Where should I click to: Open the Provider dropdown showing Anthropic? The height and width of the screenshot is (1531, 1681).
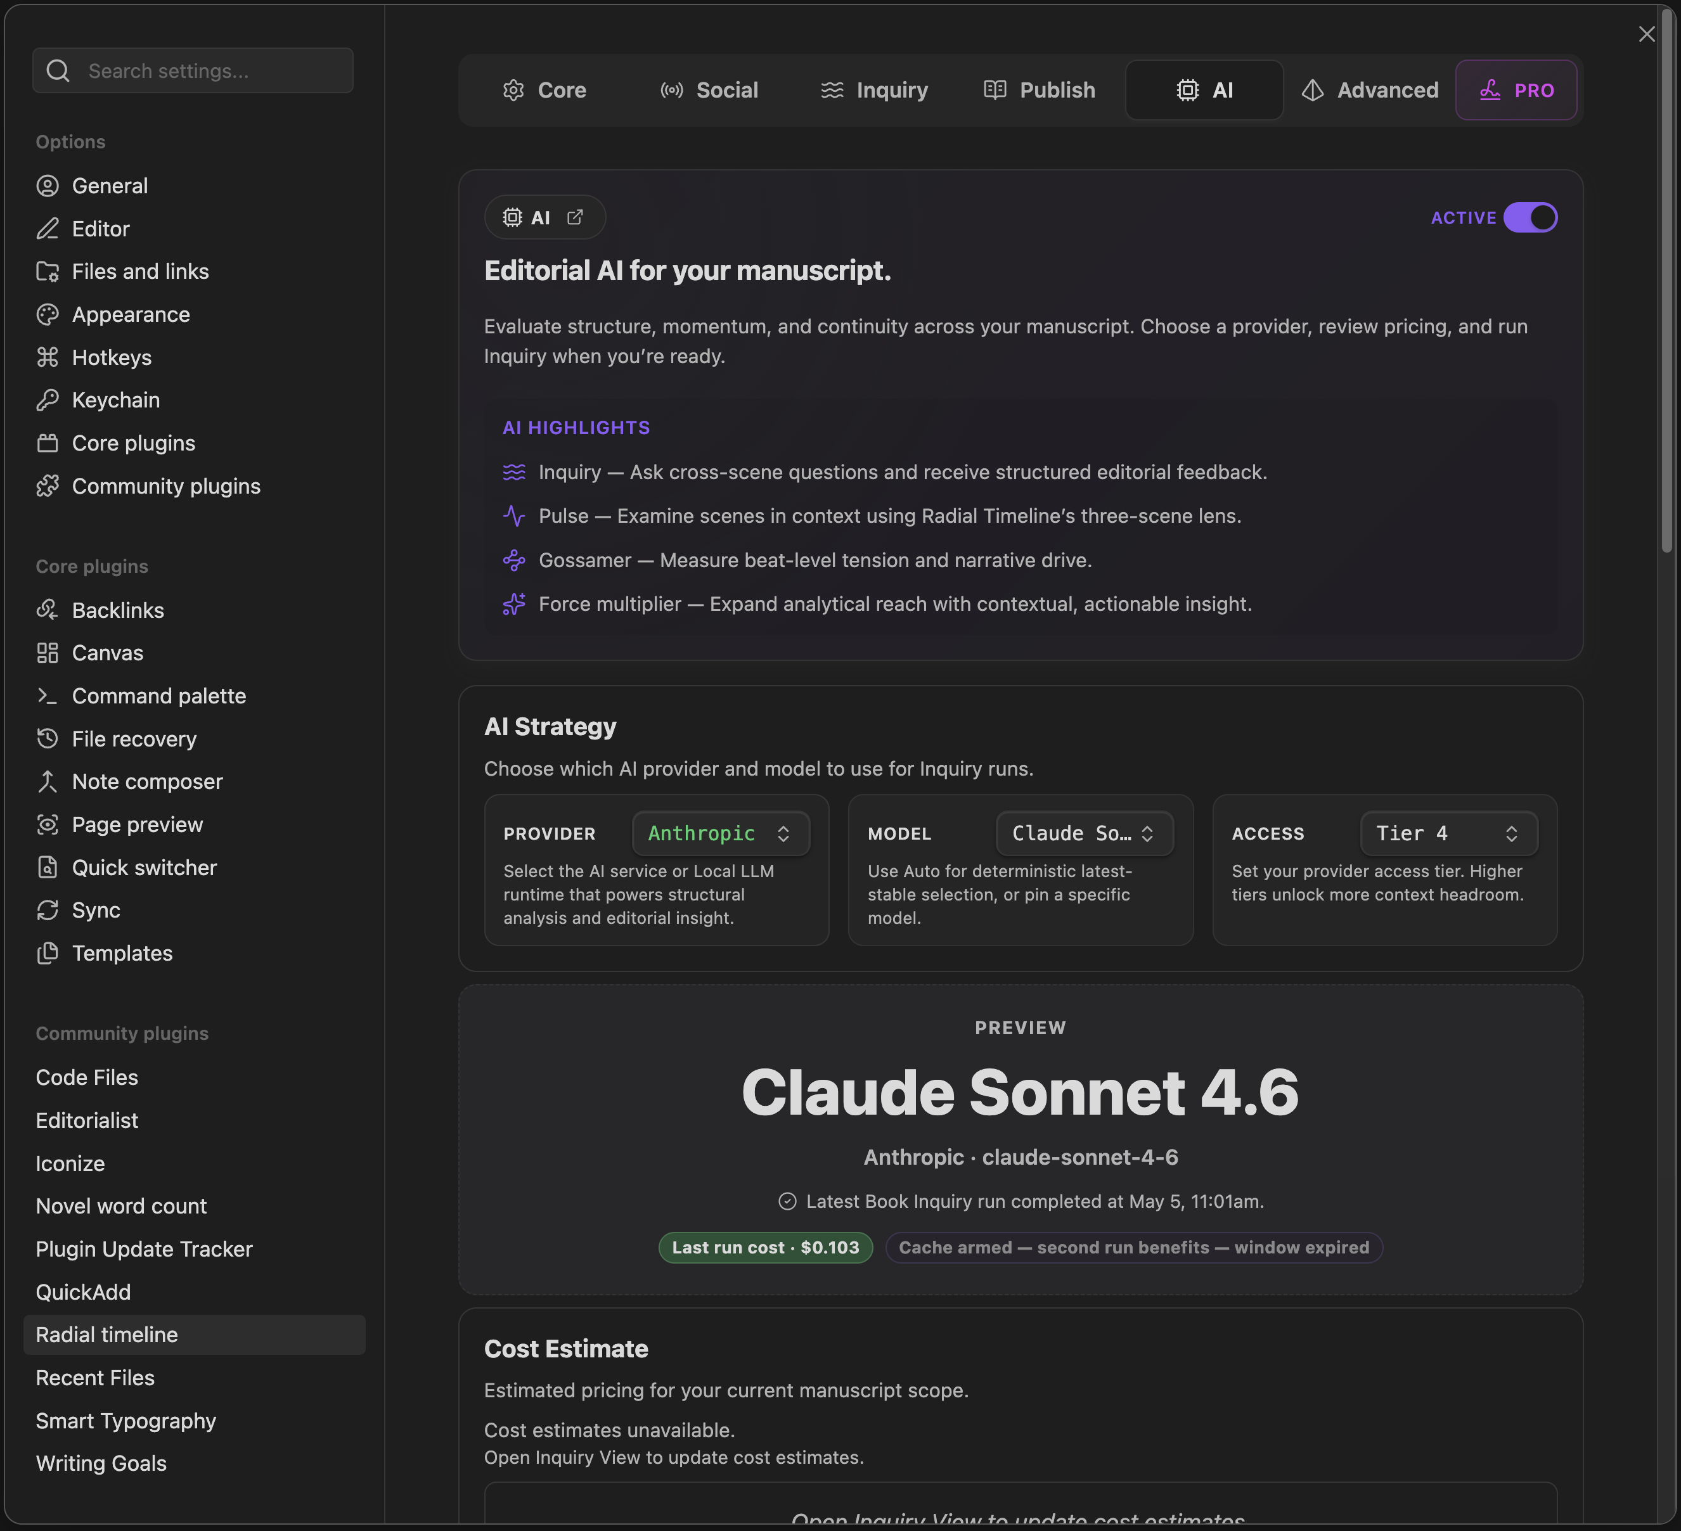pos(721,833)
